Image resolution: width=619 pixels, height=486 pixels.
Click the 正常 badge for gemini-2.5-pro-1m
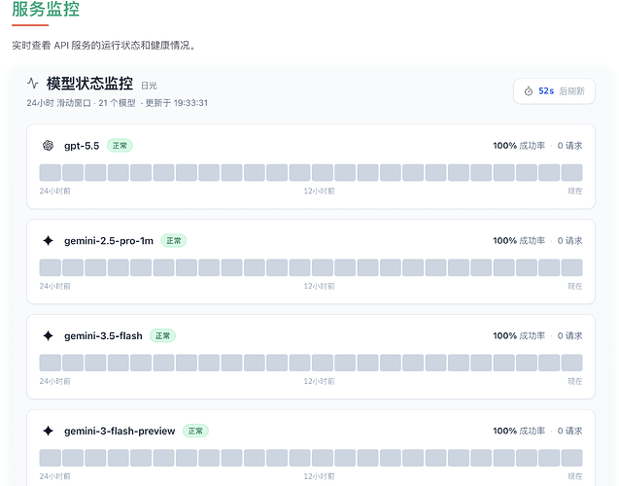(x=174, y=240)
